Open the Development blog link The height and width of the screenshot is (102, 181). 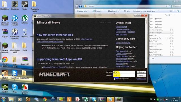(123, 29)
